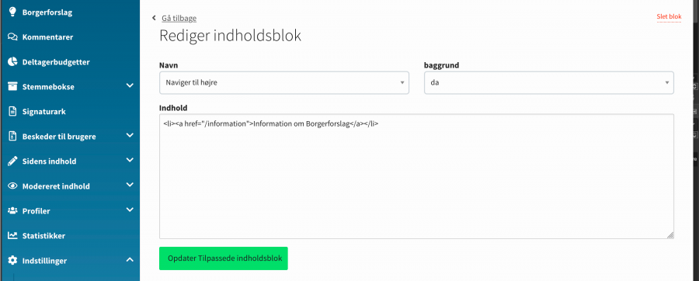The image size is (699, 281).
Task: Expand the Stemmebokse submenu chevron
Action: pos(130,85)
